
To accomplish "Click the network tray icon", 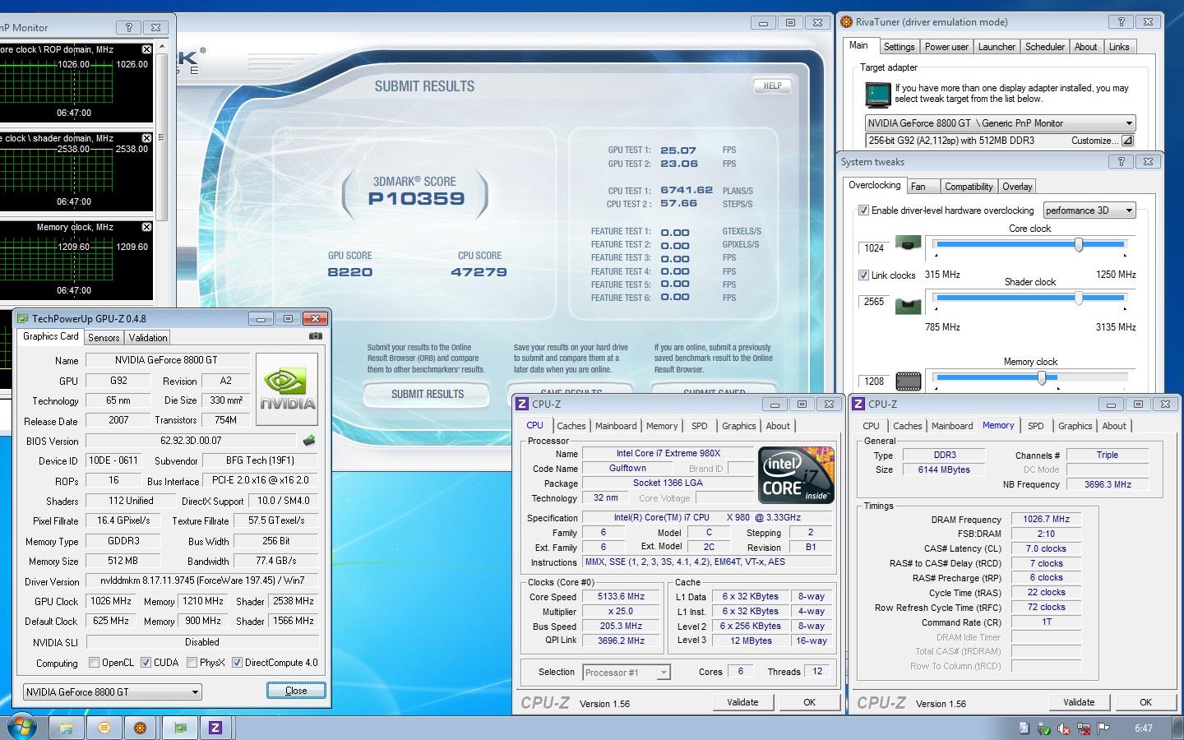I will [1084, 728].
